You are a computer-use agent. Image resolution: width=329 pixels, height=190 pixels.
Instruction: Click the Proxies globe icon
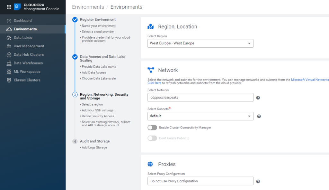click(150, 164)
